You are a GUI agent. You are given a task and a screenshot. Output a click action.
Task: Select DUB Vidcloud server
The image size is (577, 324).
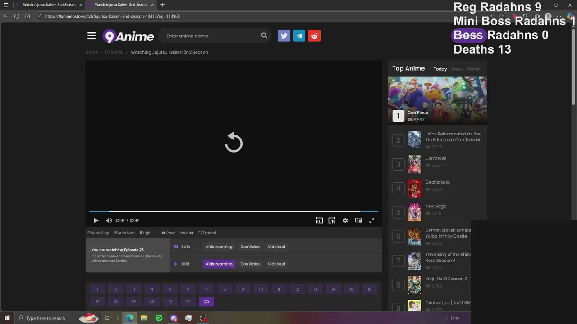pyautogui.click(x=276, y=264)
